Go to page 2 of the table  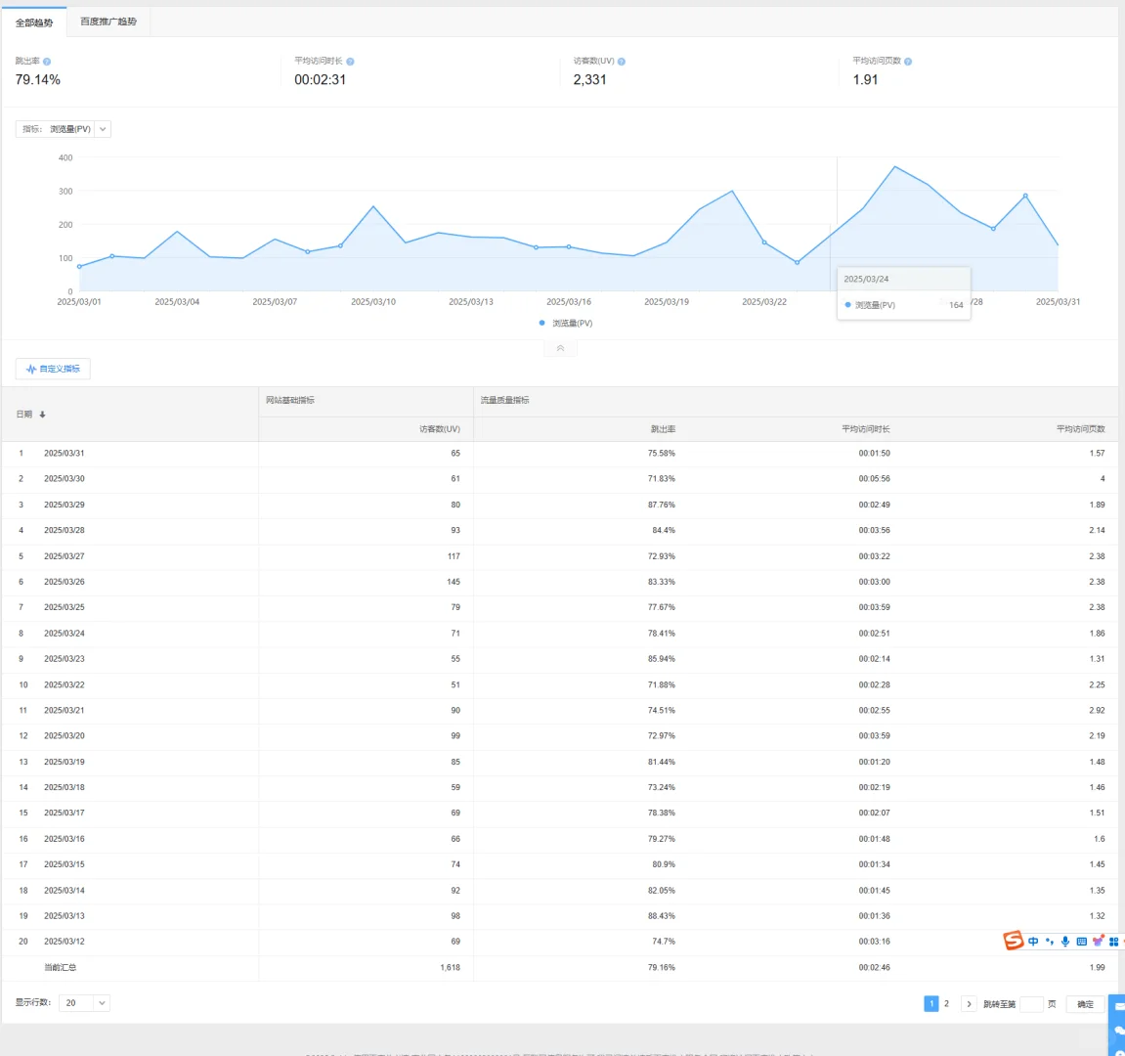(x=946, y=1003)
